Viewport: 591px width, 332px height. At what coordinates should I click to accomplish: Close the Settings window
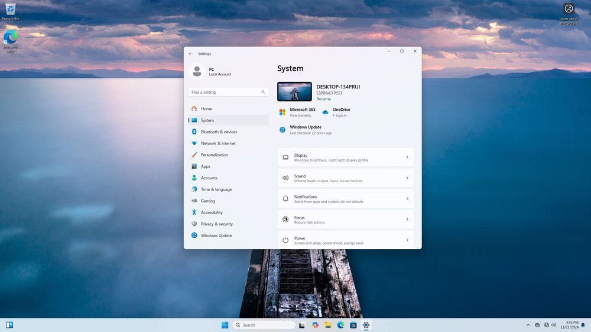coord(415,51)
